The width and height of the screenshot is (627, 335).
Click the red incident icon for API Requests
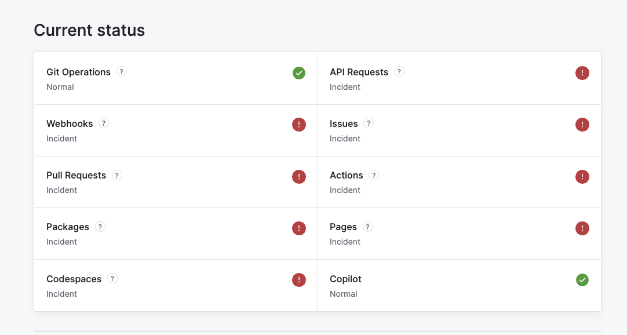tap(582, 73)
